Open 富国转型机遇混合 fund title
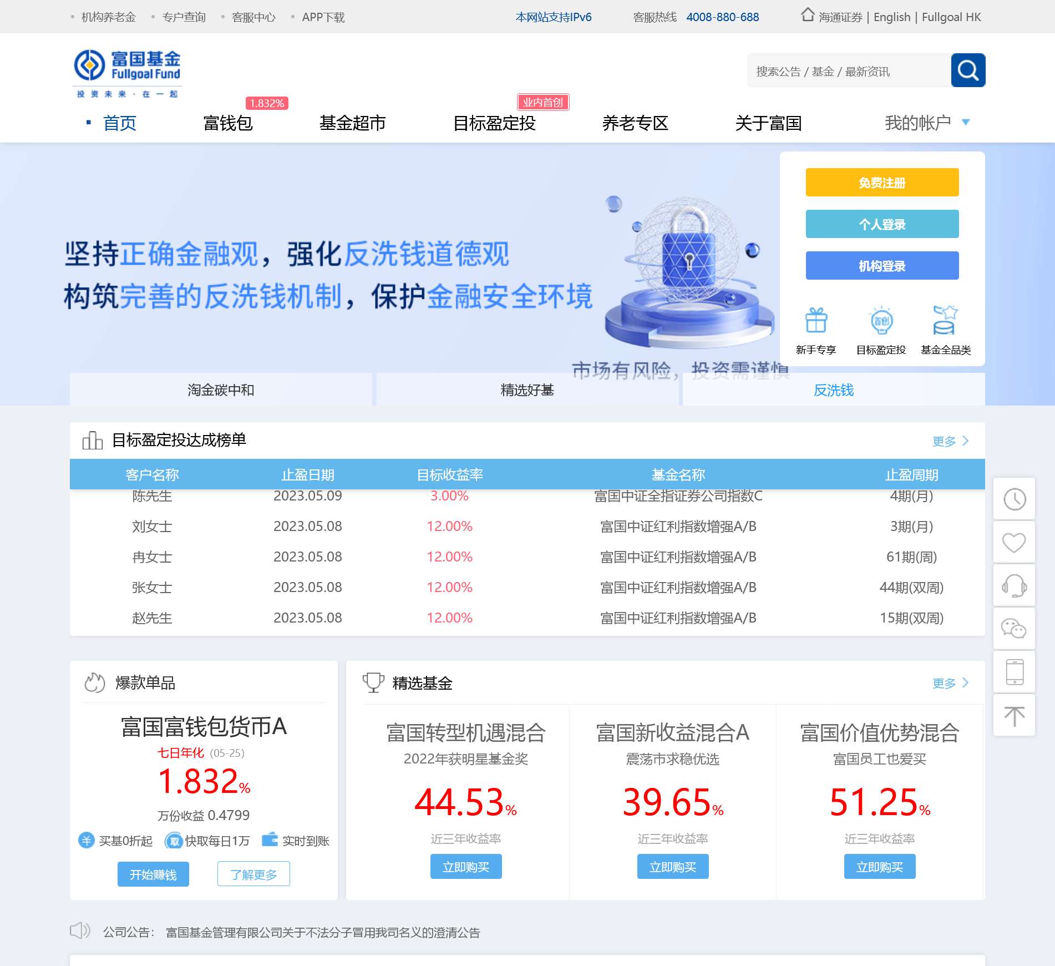 coord(466,732)
